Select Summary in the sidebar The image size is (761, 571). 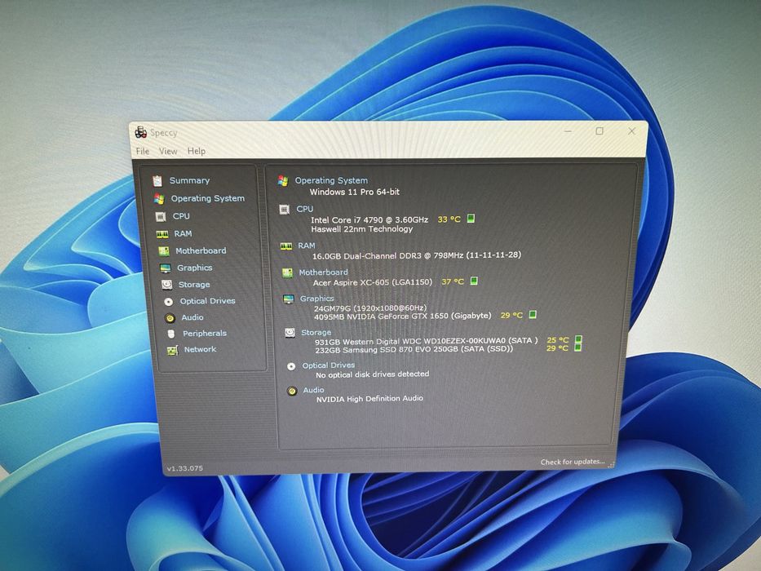pyautogui.click(x=189, y=180)
